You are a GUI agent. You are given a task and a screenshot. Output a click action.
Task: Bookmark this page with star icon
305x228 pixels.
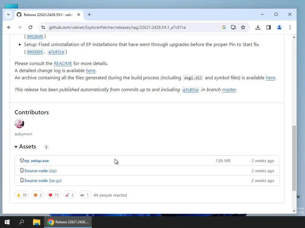(x=243, y=27)
